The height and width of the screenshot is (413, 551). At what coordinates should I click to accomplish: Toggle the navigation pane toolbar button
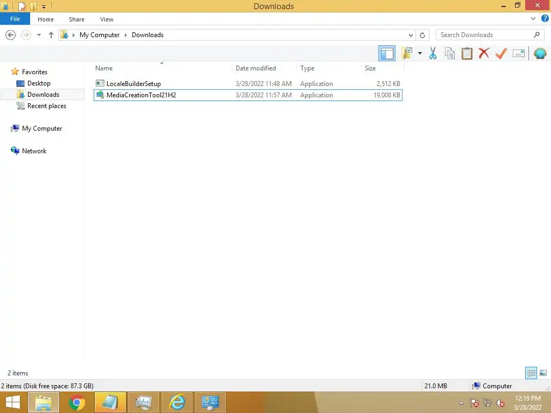(386, 53)
